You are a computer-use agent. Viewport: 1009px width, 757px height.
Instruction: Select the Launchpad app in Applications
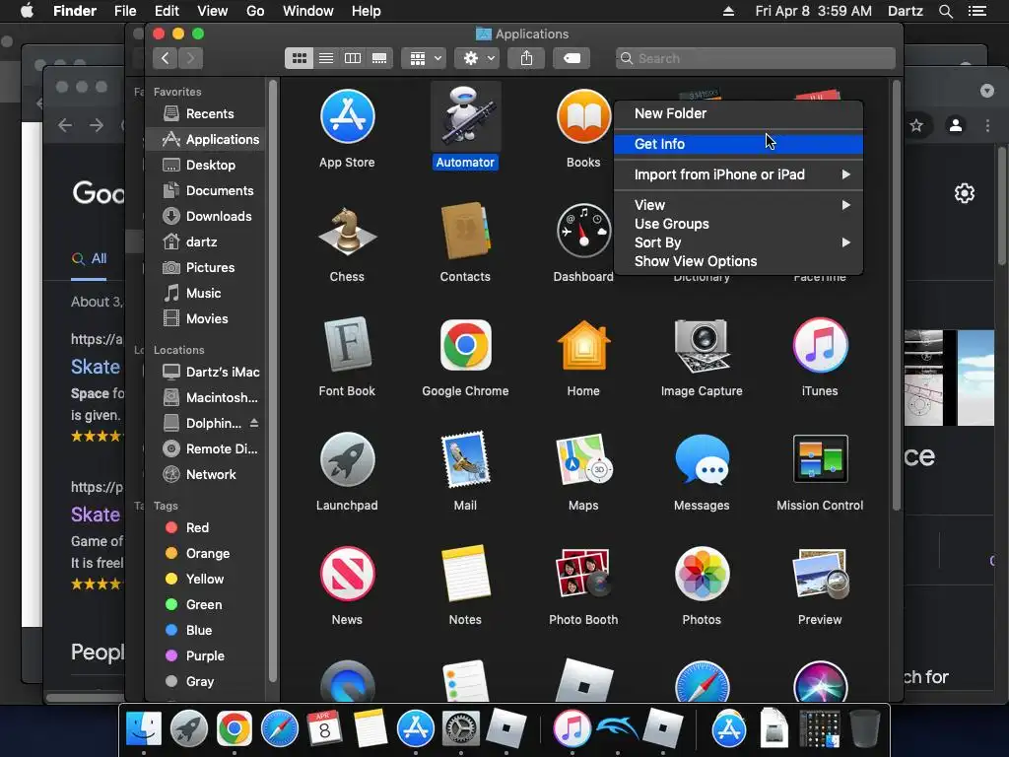pos(348,459)
